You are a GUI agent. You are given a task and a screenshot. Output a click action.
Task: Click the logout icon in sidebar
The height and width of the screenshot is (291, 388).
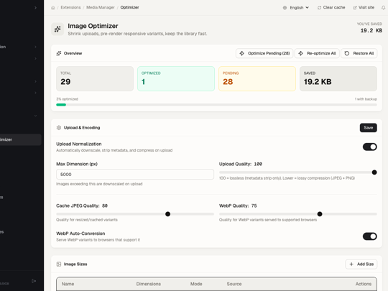(x=34, y=281)
